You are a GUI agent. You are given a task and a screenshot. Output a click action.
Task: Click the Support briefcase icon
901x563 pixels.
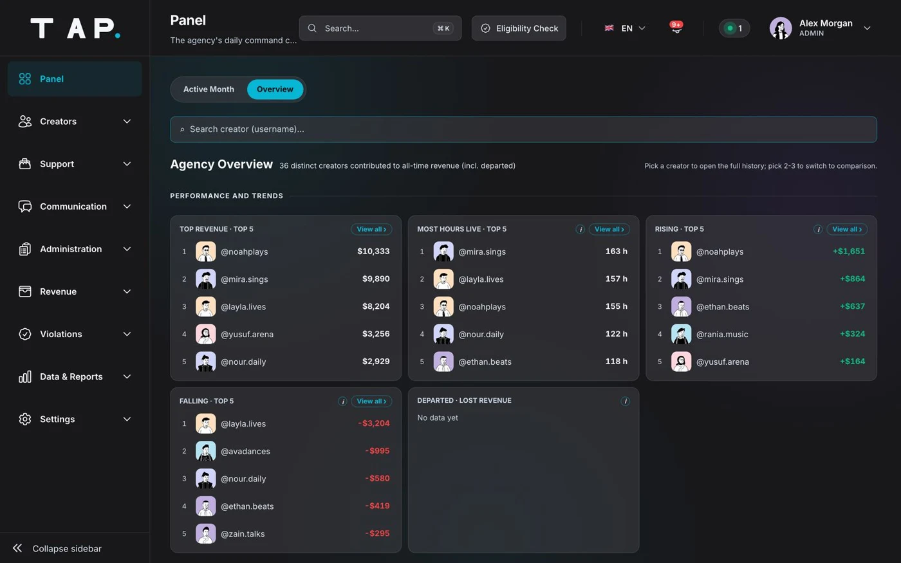coord(25,163)
